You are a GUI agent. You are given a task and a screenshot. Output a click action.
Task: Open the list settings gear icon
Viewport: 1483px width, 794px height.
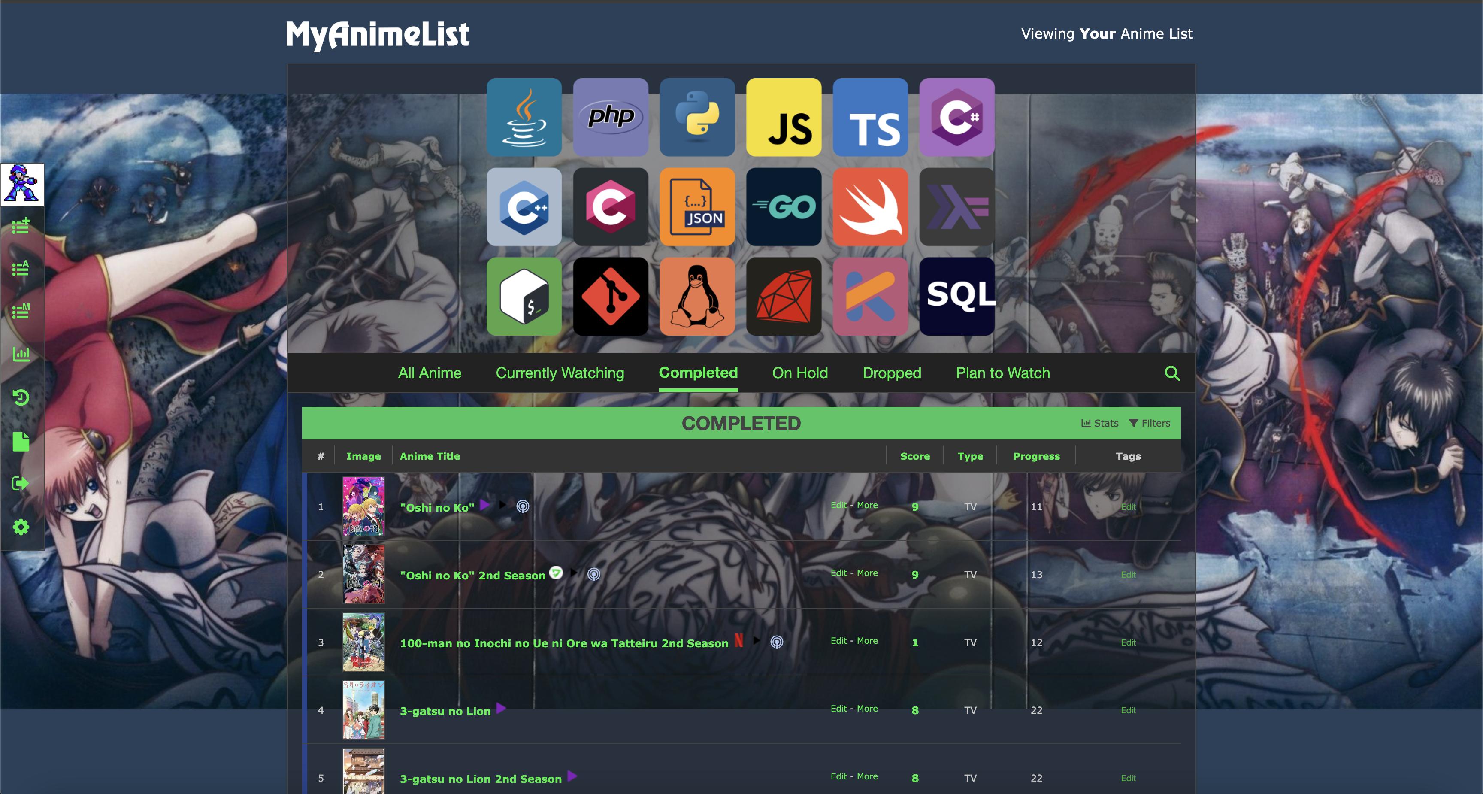21,527
